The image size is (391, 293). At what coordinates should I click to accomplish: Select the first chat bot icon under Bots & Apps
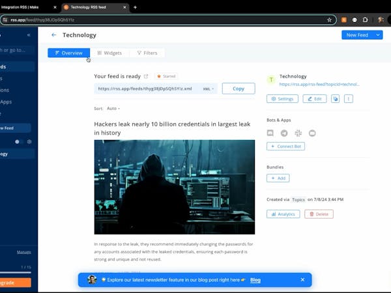tap(270, 133)
